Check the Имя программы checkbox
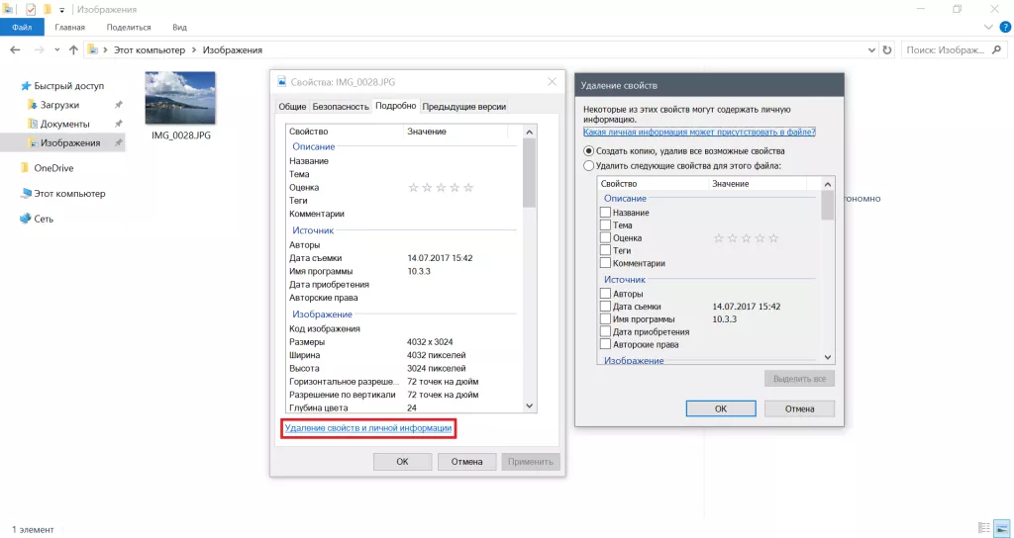The height and width of the screenshot is (538, 1014). coord(605,319)
